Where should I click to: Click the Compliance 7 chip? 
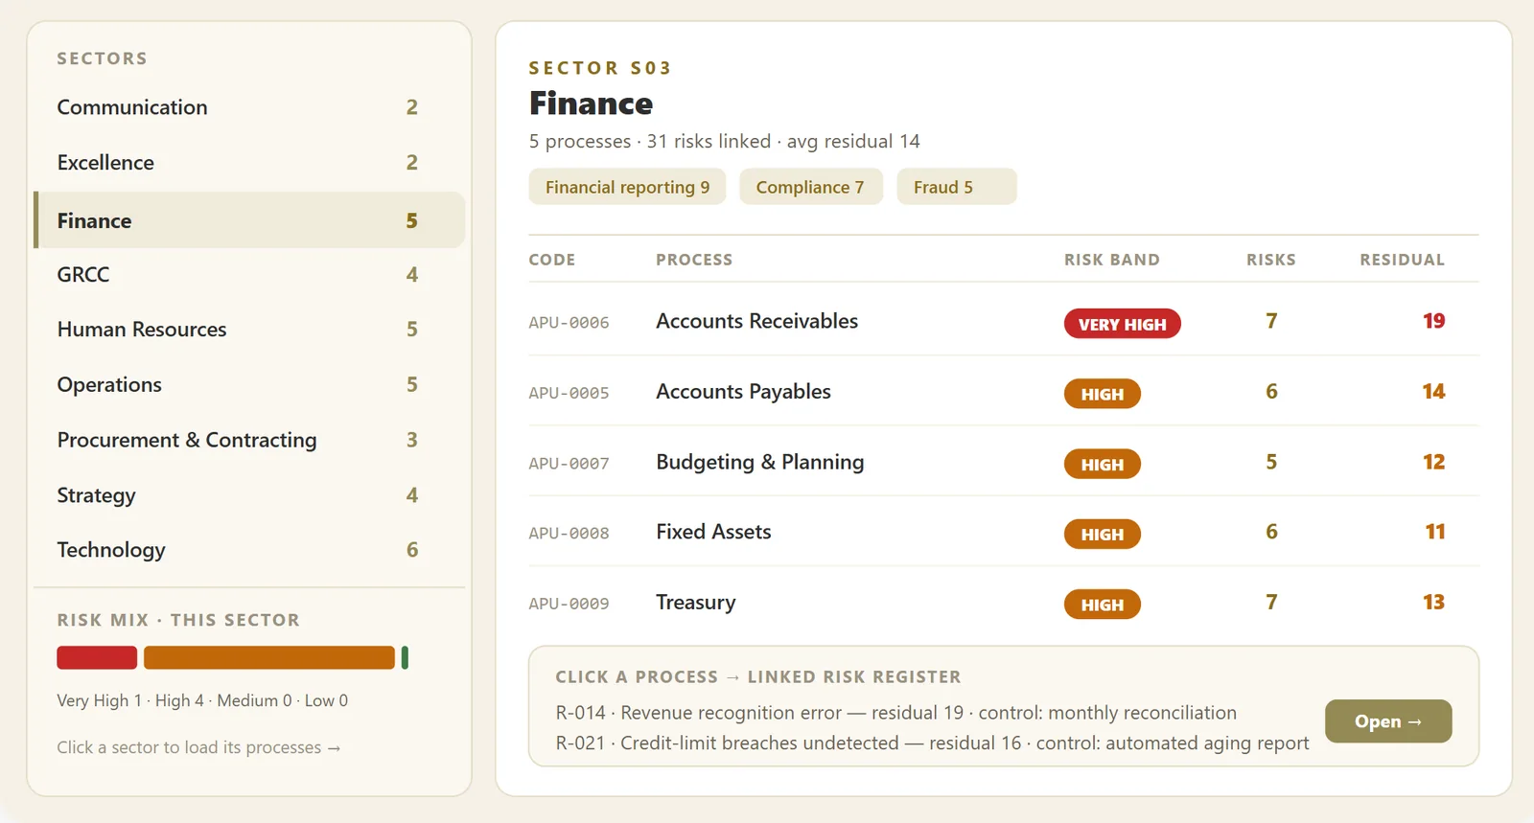tap(810, 187)
